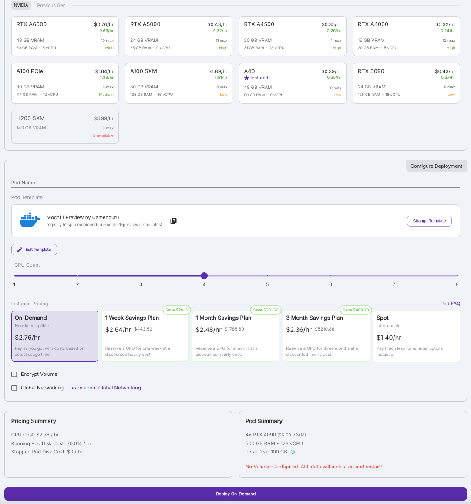Viewport: 471px width, 504px height.
Task: Choose the Spot interruptible pricing option
Action: [x=416, y=336]
